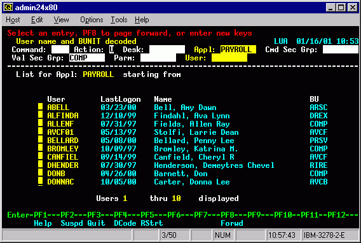The image size is (361, 243).
Task: Select the yellow marker beside ABELL
Action: pos(40,107)
